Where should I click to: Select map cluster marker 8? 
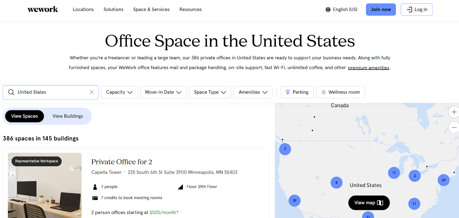point(337,182)
